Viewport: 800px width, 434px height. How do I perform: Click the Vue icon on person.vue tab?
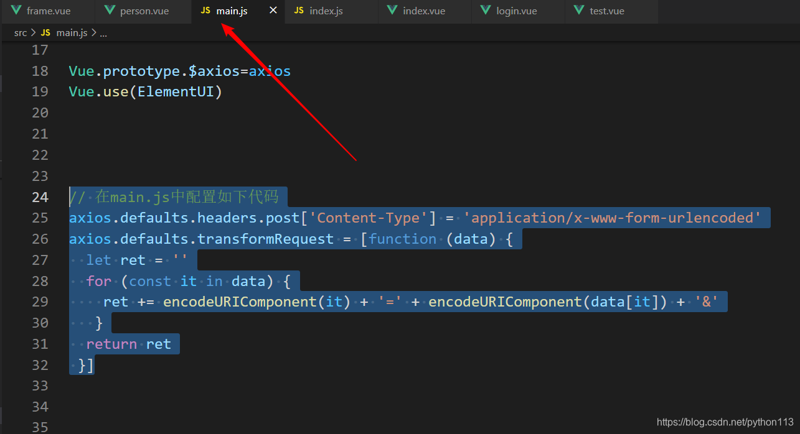coord(110,11)
